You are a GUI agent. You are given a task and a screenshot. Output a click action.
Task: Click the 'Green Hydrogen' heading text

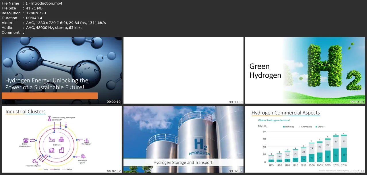[265, 71]
